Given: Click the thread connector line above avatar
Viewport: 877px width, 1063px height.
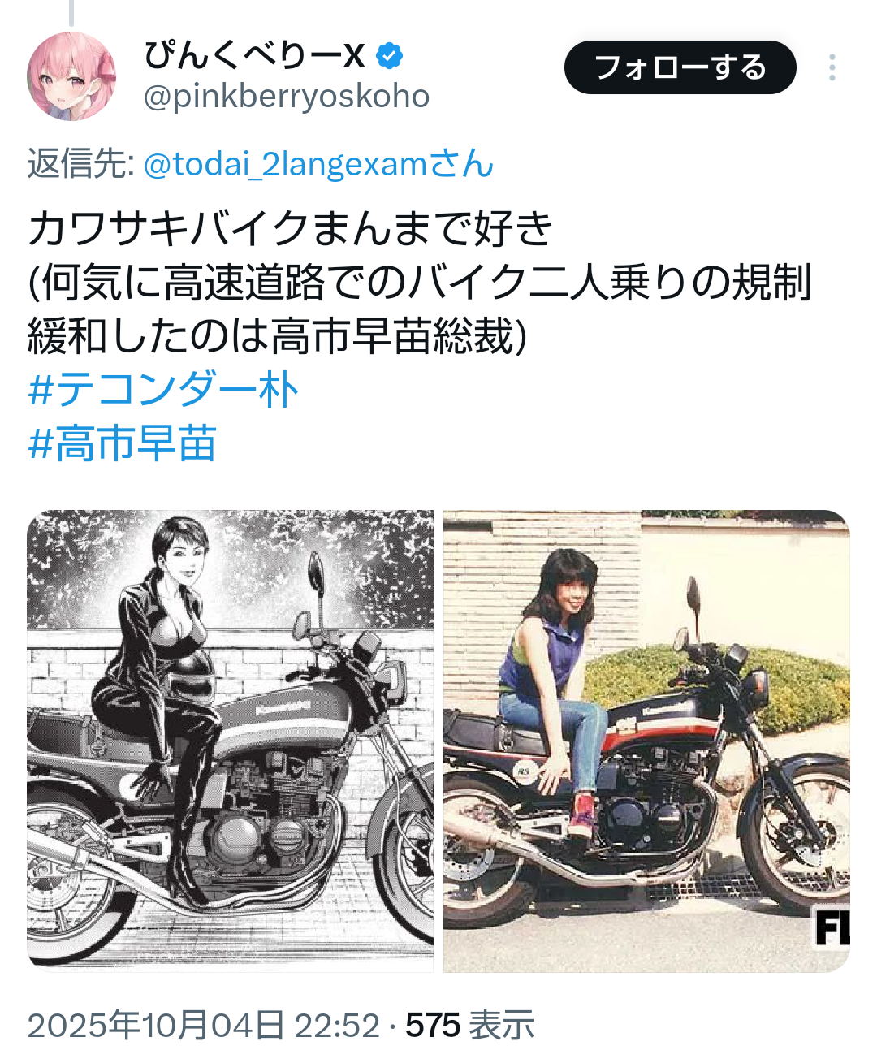Looking at the screenshot, I should pyautogui.click(x=71, y=11).
